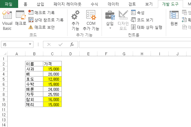Click 코드 보기
The width and height of the screenshot is (191, 127).
[x=142, y=20]
